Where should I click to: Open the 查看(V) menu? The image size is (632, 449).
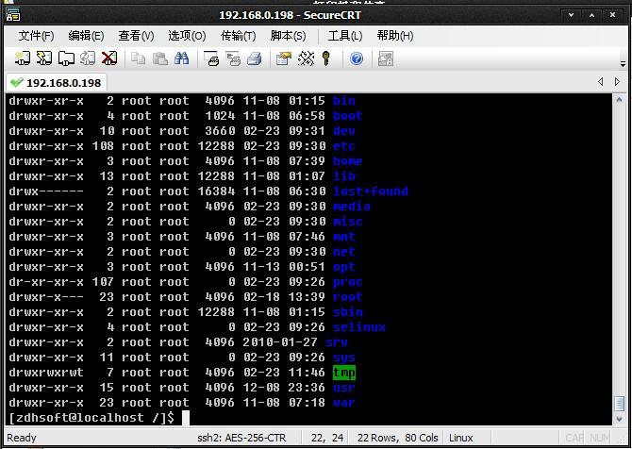(136, 36)
